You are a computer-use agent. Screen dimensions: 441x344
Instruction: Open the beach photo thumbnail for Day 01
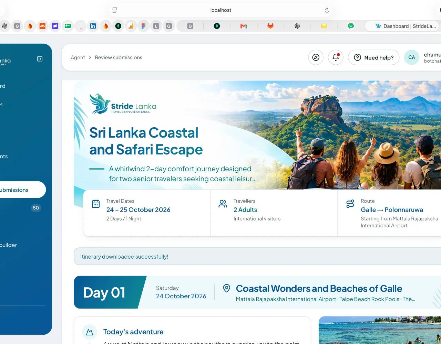[x=380, y=330]
